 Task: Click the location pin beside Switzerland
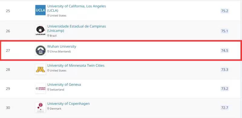(48, 90)
